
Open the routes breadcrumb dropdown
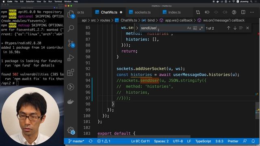pos(105,20)
